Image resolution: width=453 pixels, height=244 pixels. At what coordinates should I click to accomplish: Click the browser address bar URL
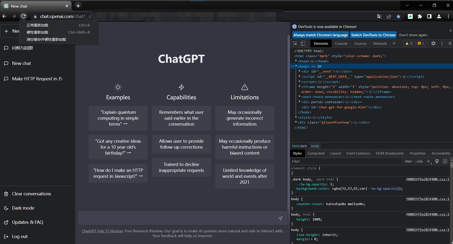click(65, 16)
